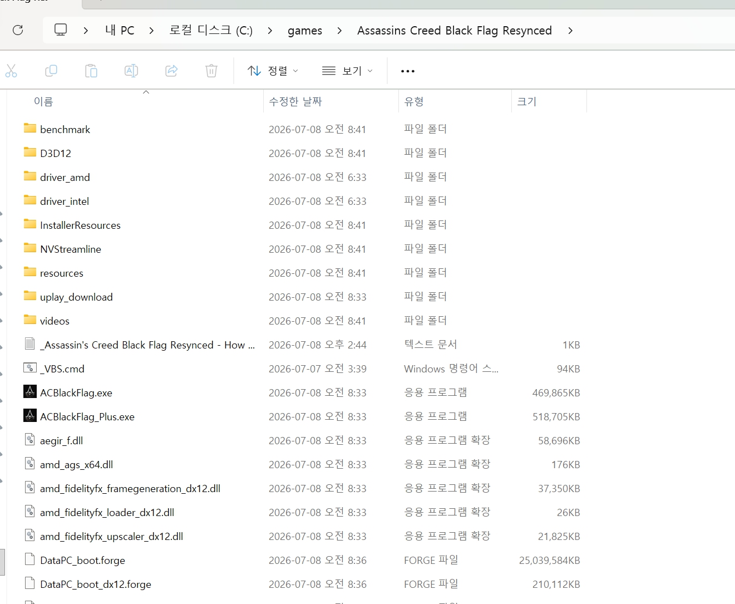Select the aegir_f.dll file icon

click(30, 440)
